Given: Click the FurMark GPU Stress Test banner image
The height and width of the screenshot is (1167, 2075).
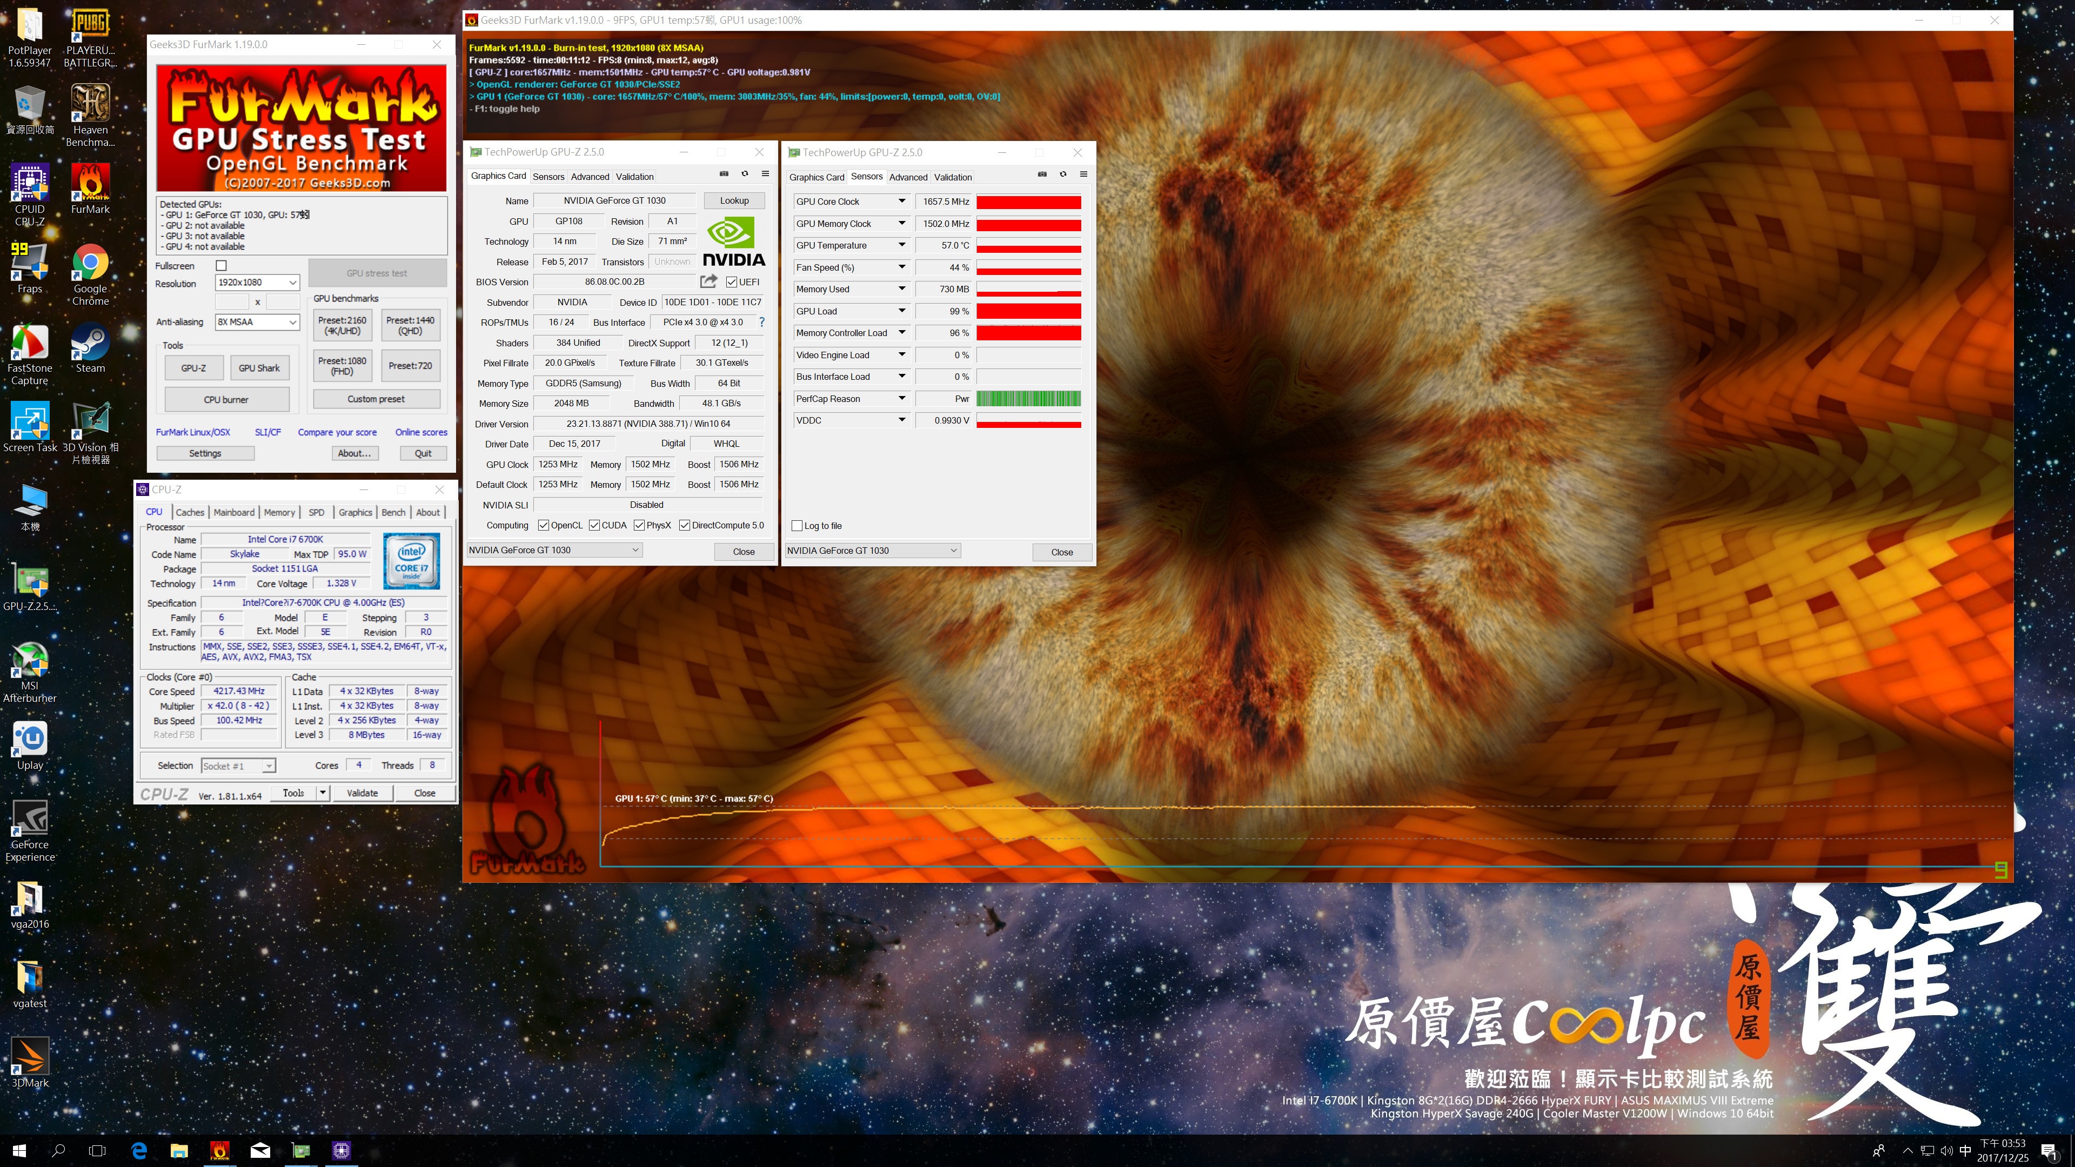Looking at the screenshot, I should point(302,128).
